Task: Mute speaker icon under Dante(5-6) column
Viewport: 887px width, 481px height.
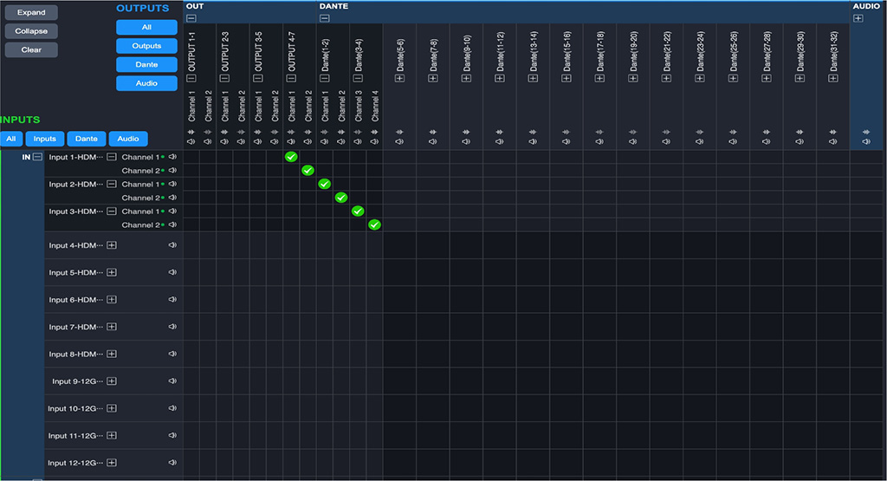Action: pyautogui.click(x=399, y=141)
